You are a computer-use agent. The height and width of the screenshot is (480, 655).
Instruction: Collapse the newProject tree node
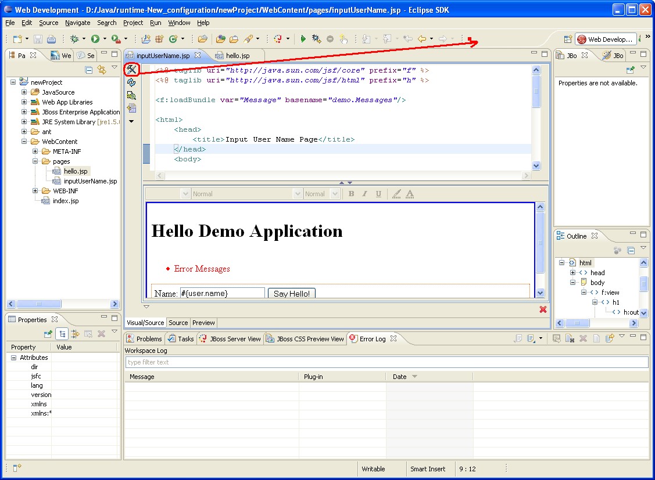click(13, 82)
